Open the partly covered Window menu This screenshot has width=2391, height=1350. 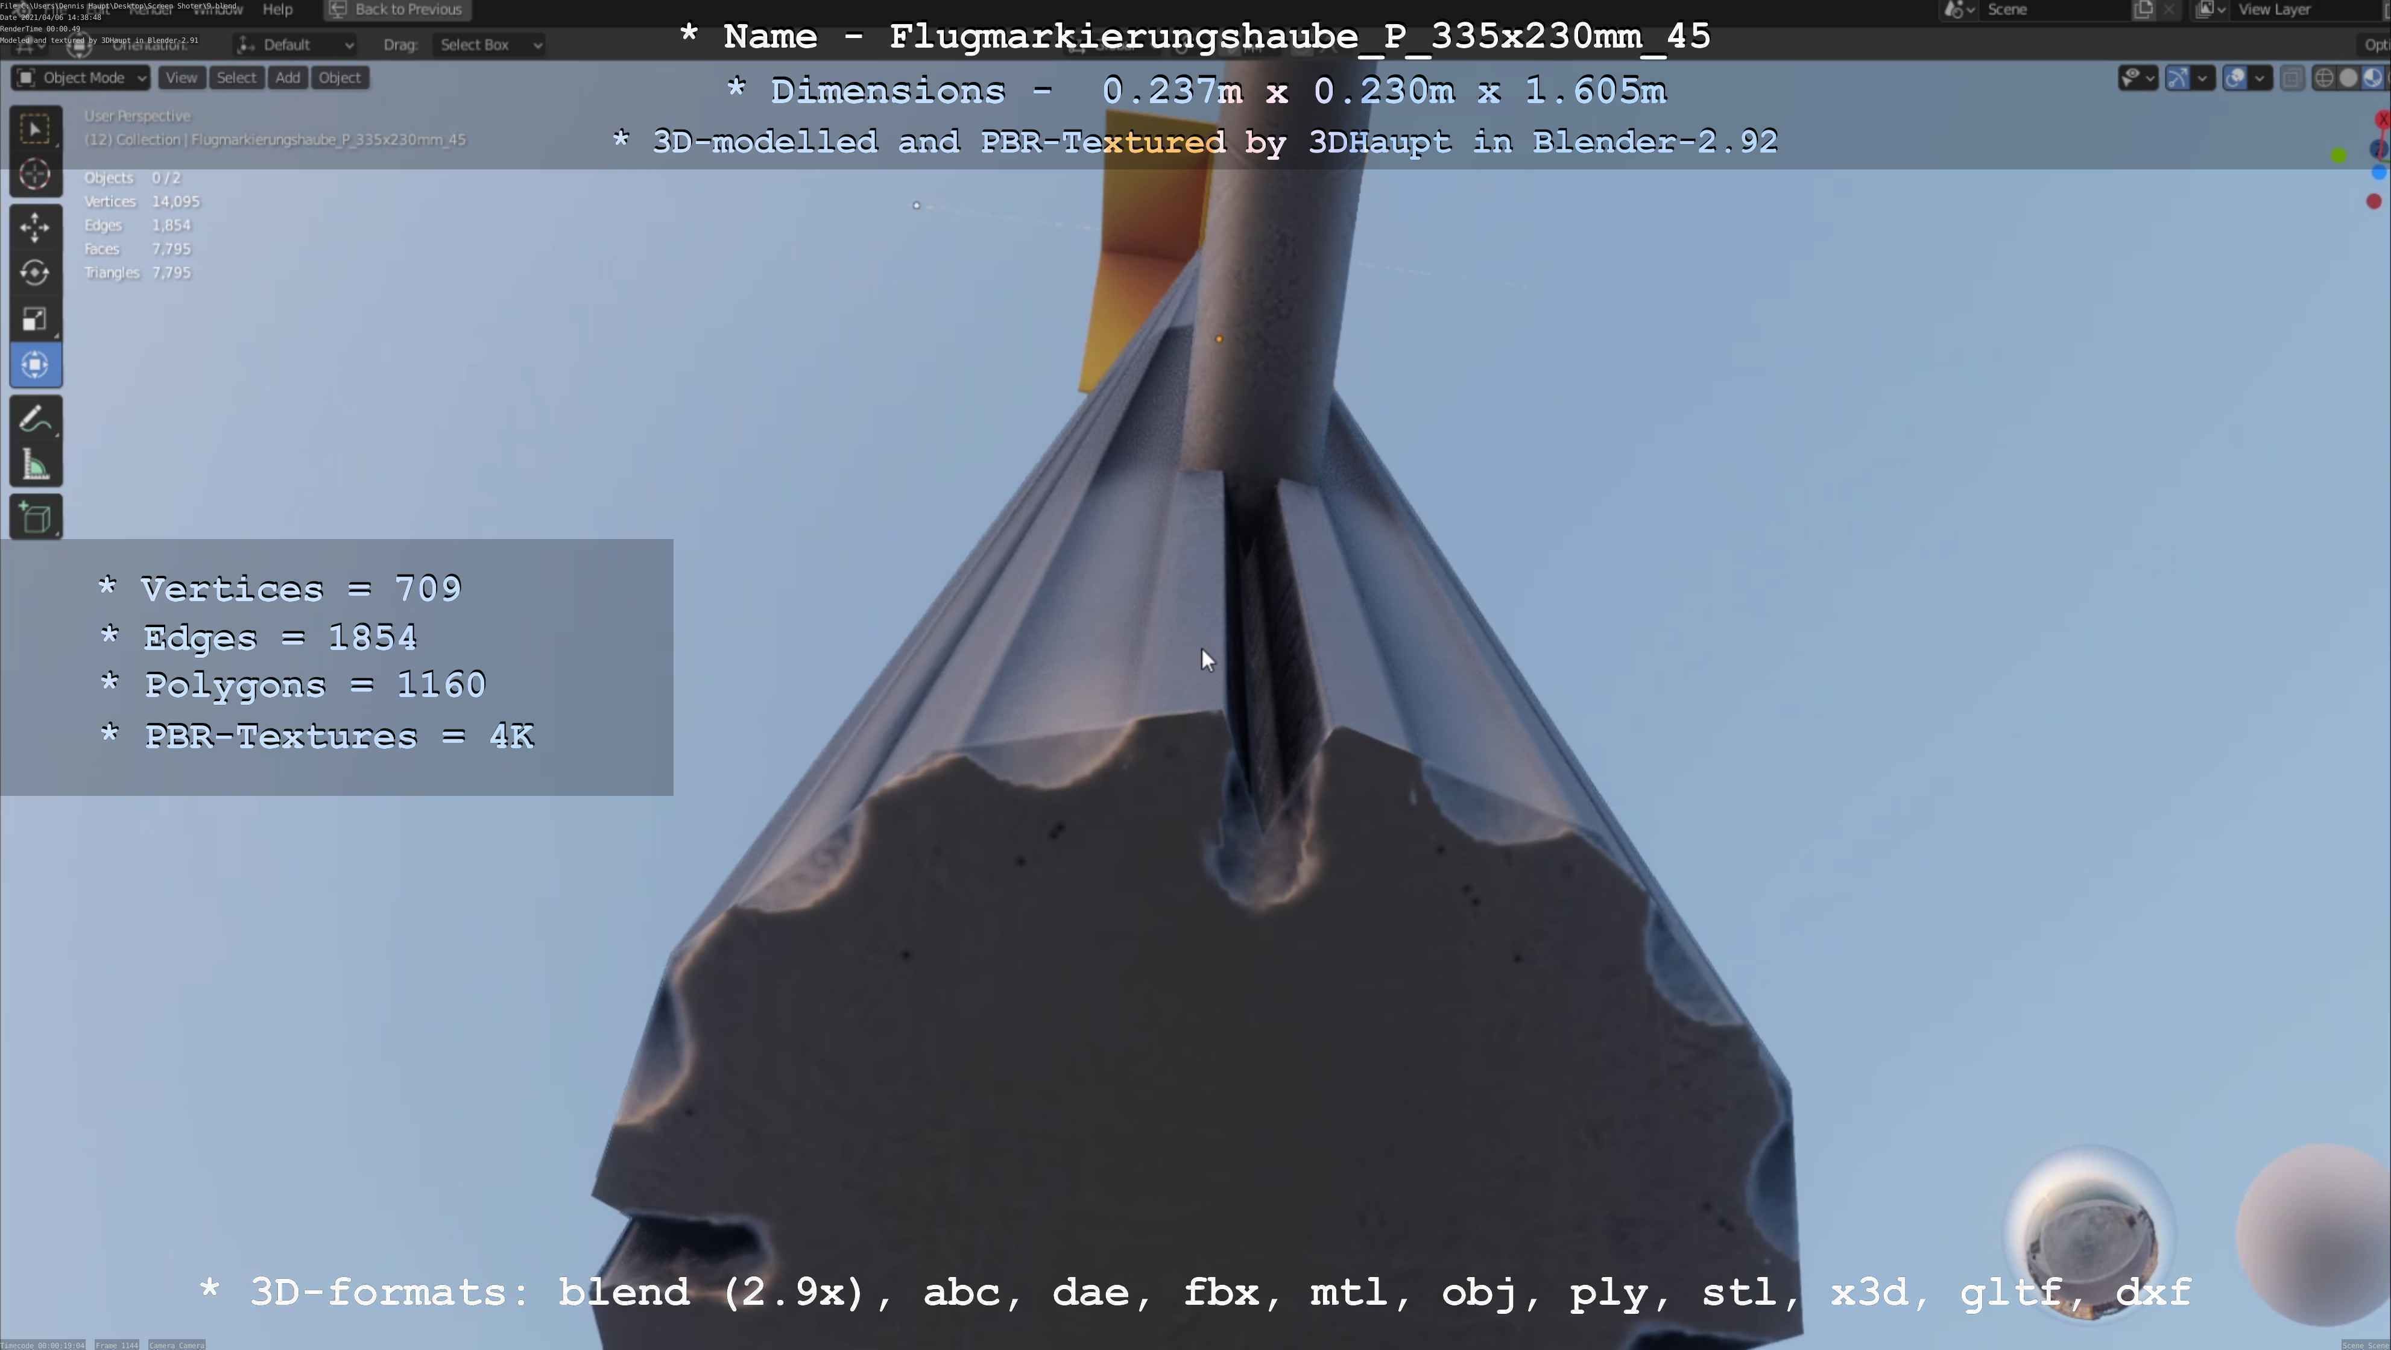tap(217, 9)
